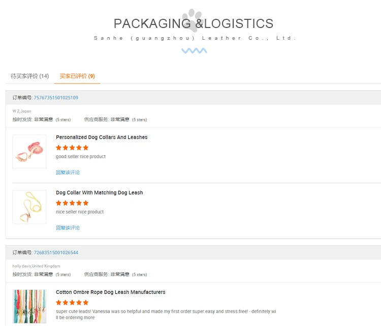Open Personalized Dog Collars And Leashes product
381x333 pixels.
pos(102,137)
